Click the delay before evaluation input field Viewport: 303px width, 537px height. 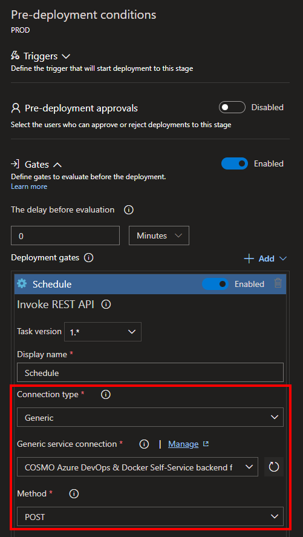[65, 236]
